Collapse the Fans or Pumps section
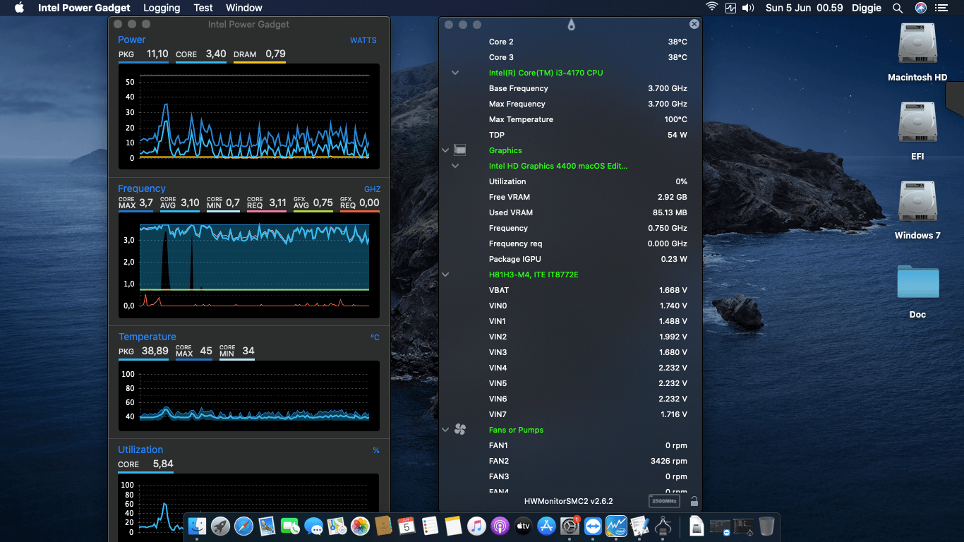 click(x=445, y=429)
